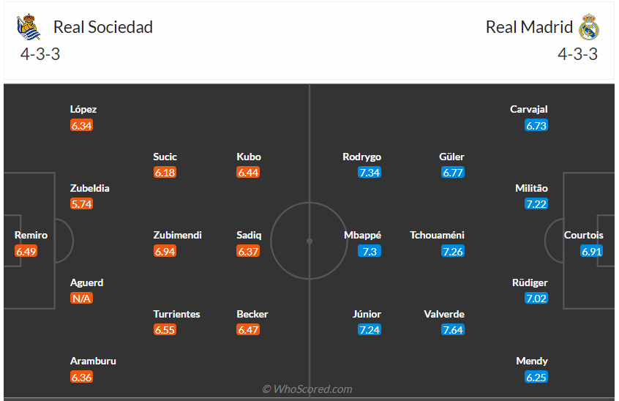Open the Real Madrid team name link
619x401 pixels.
pos(529,27)
